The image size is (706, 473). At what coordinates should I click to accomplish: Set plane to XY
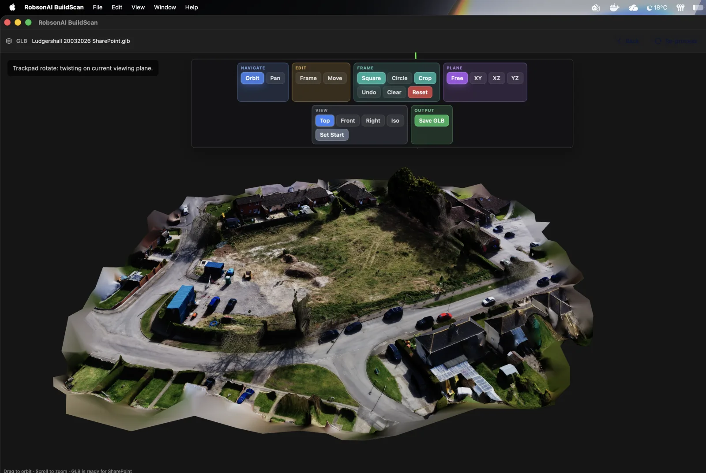tap(478, 78)
